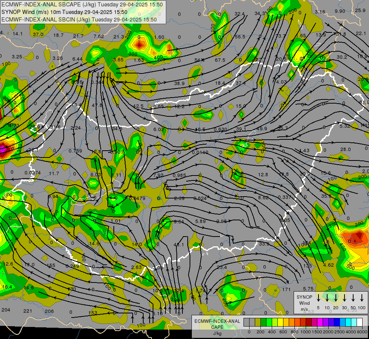Screen dimensions: 369x339
Task: Select the pure blue swatch left of 2500
Action: pyautogui.click(x=337, y=322)
